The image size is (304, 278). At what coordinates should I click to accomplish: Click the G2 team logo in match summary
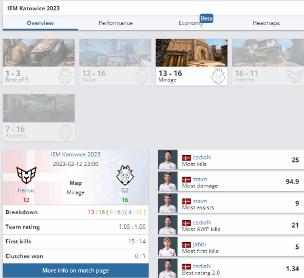pos(125,175)
